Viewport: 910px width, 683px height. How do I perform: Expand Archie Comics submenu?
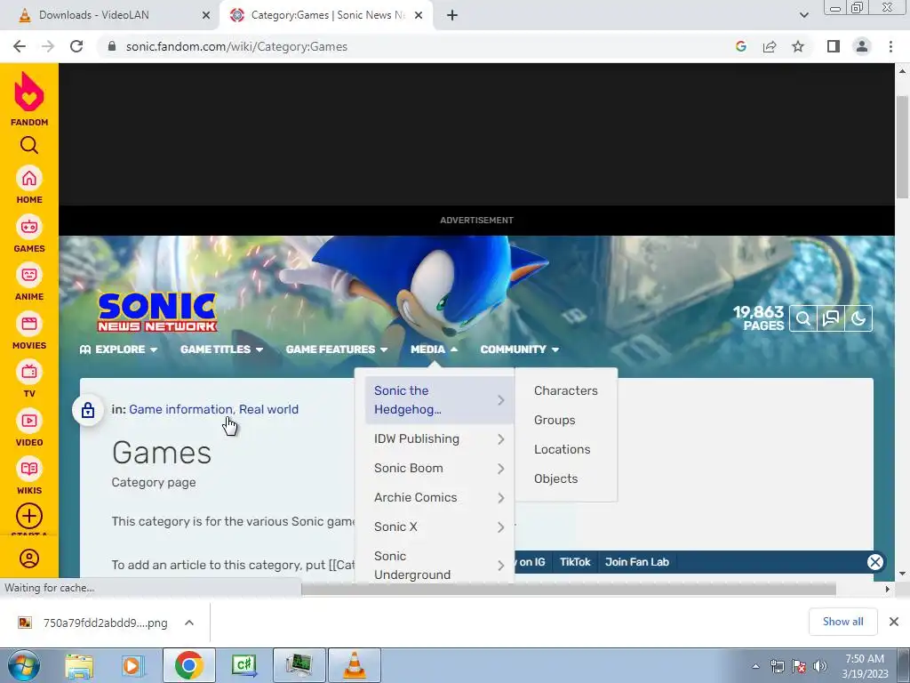[x=439, y=498]
